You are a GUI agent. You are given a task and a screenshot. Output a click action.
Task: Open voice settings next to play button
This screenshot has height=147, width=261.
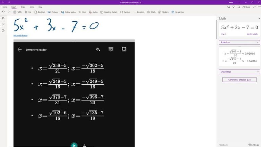click(84, 146)
